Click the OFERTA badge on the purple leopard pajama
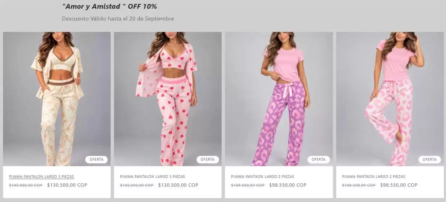 (x=319, y=159)
